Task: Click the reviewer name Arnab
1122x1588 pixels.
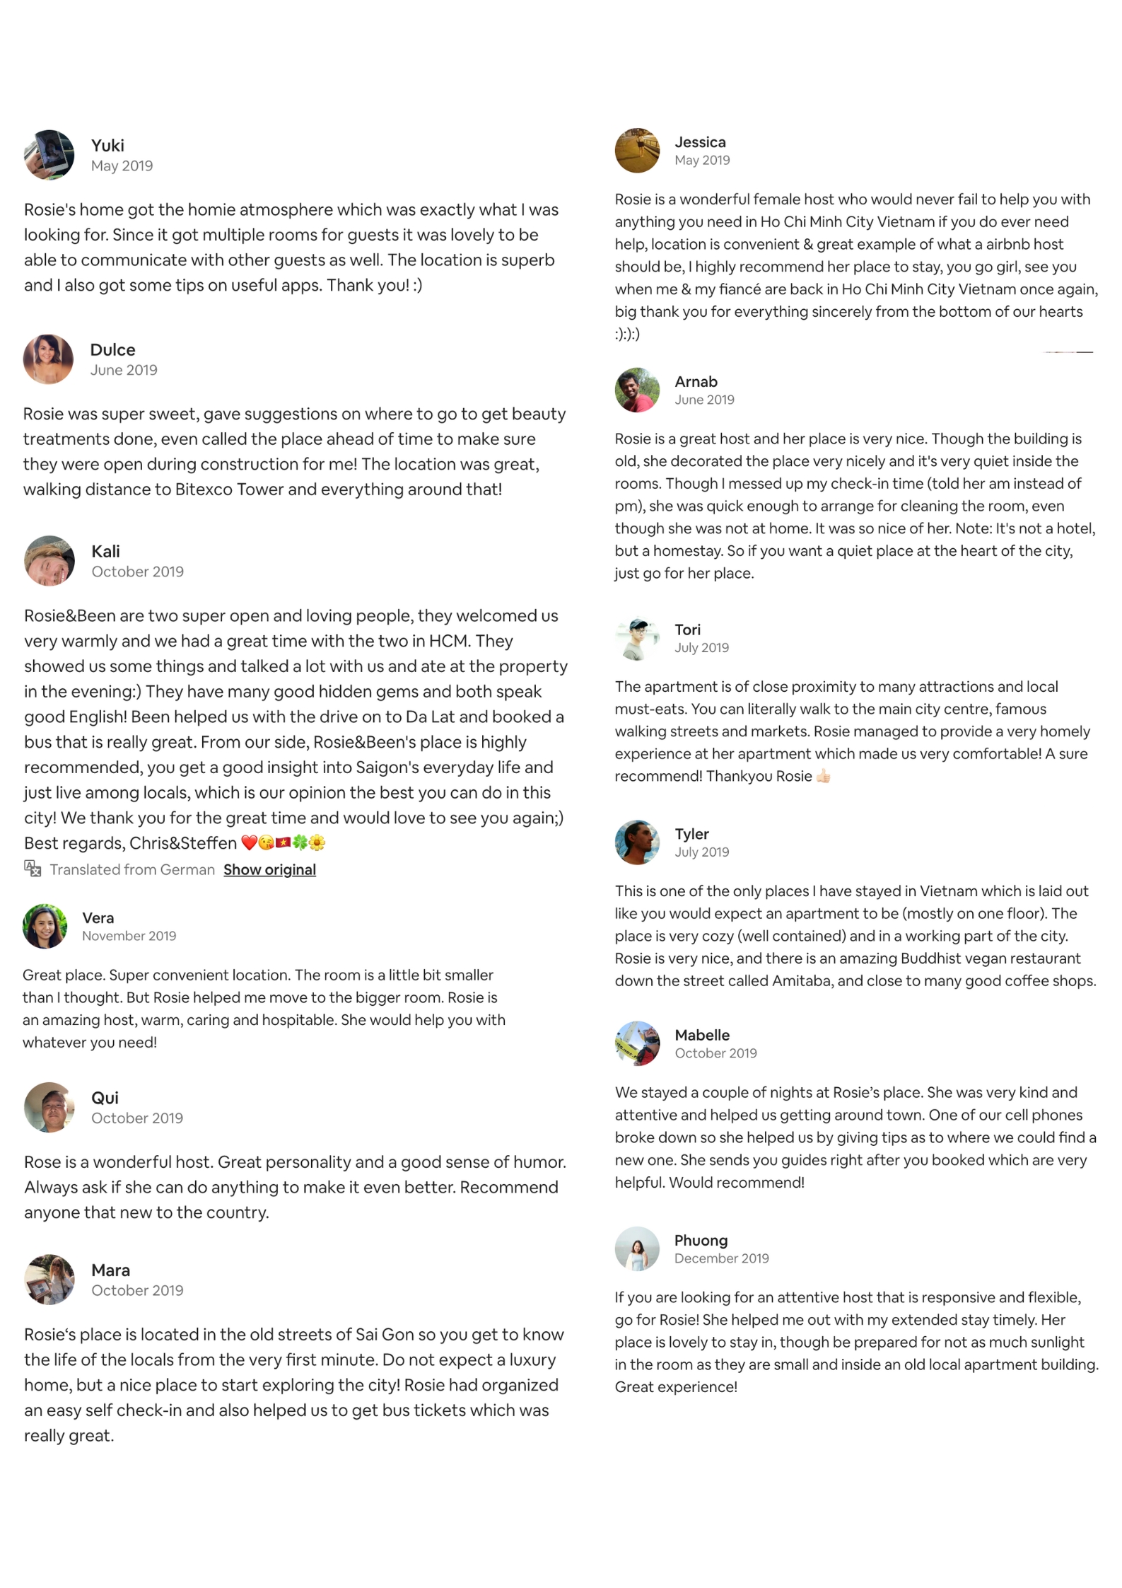Action: 696,381
